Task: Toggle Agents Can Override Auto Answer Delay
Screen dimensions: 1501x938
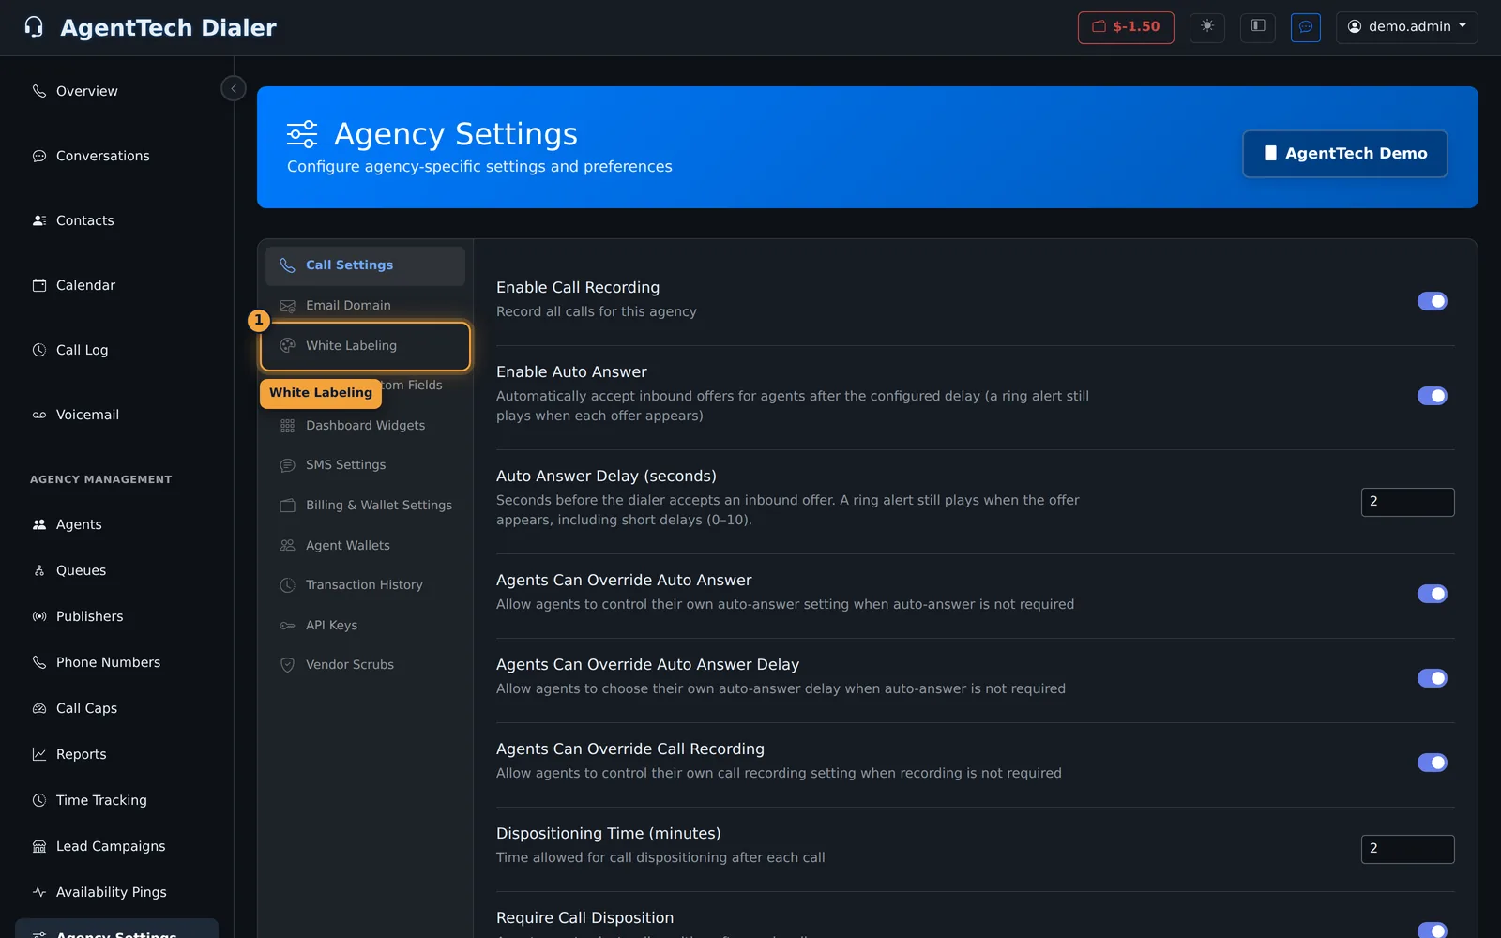Action: coord(1432,678)
